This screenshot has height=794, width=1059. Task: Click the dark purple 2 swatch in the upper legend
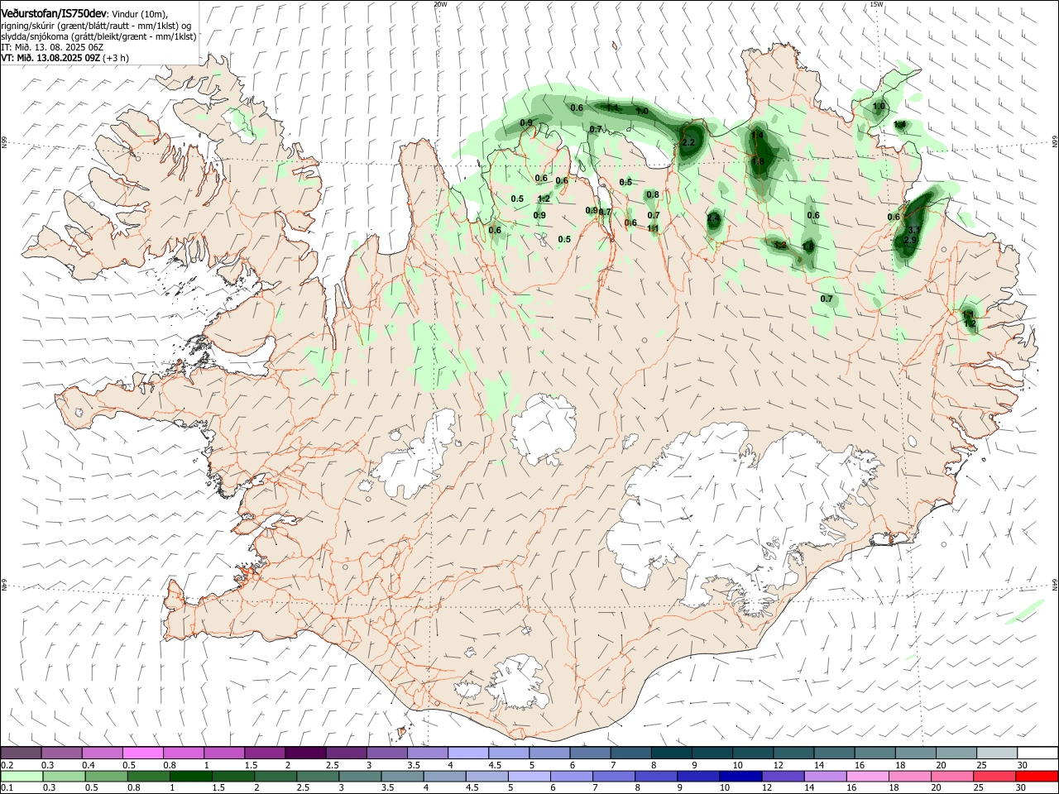[x=305, y=753]
